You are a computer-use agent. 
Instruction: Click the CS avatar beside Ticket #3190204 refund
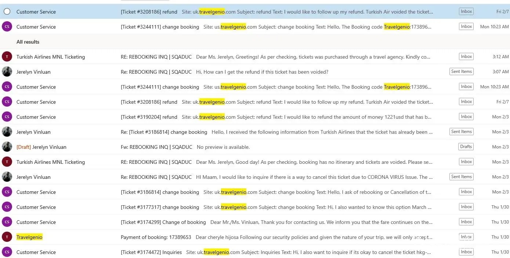tap(7, 117)
